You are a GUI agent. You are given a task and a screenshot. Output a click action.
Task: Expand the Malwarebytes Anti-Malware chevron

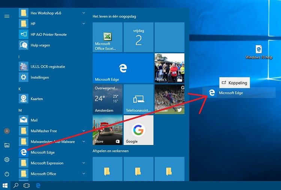coord(84,141)
